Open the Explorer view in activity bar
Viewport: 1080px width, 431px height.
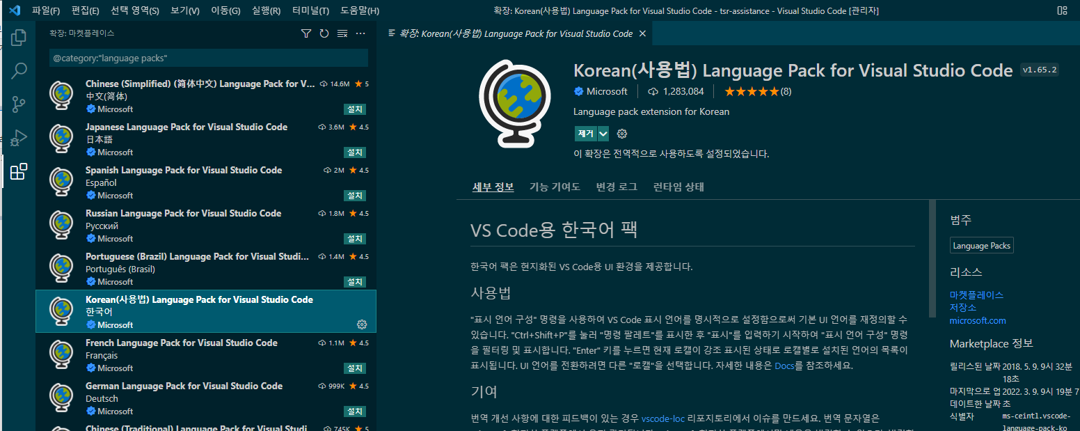[x=19, y=38]
